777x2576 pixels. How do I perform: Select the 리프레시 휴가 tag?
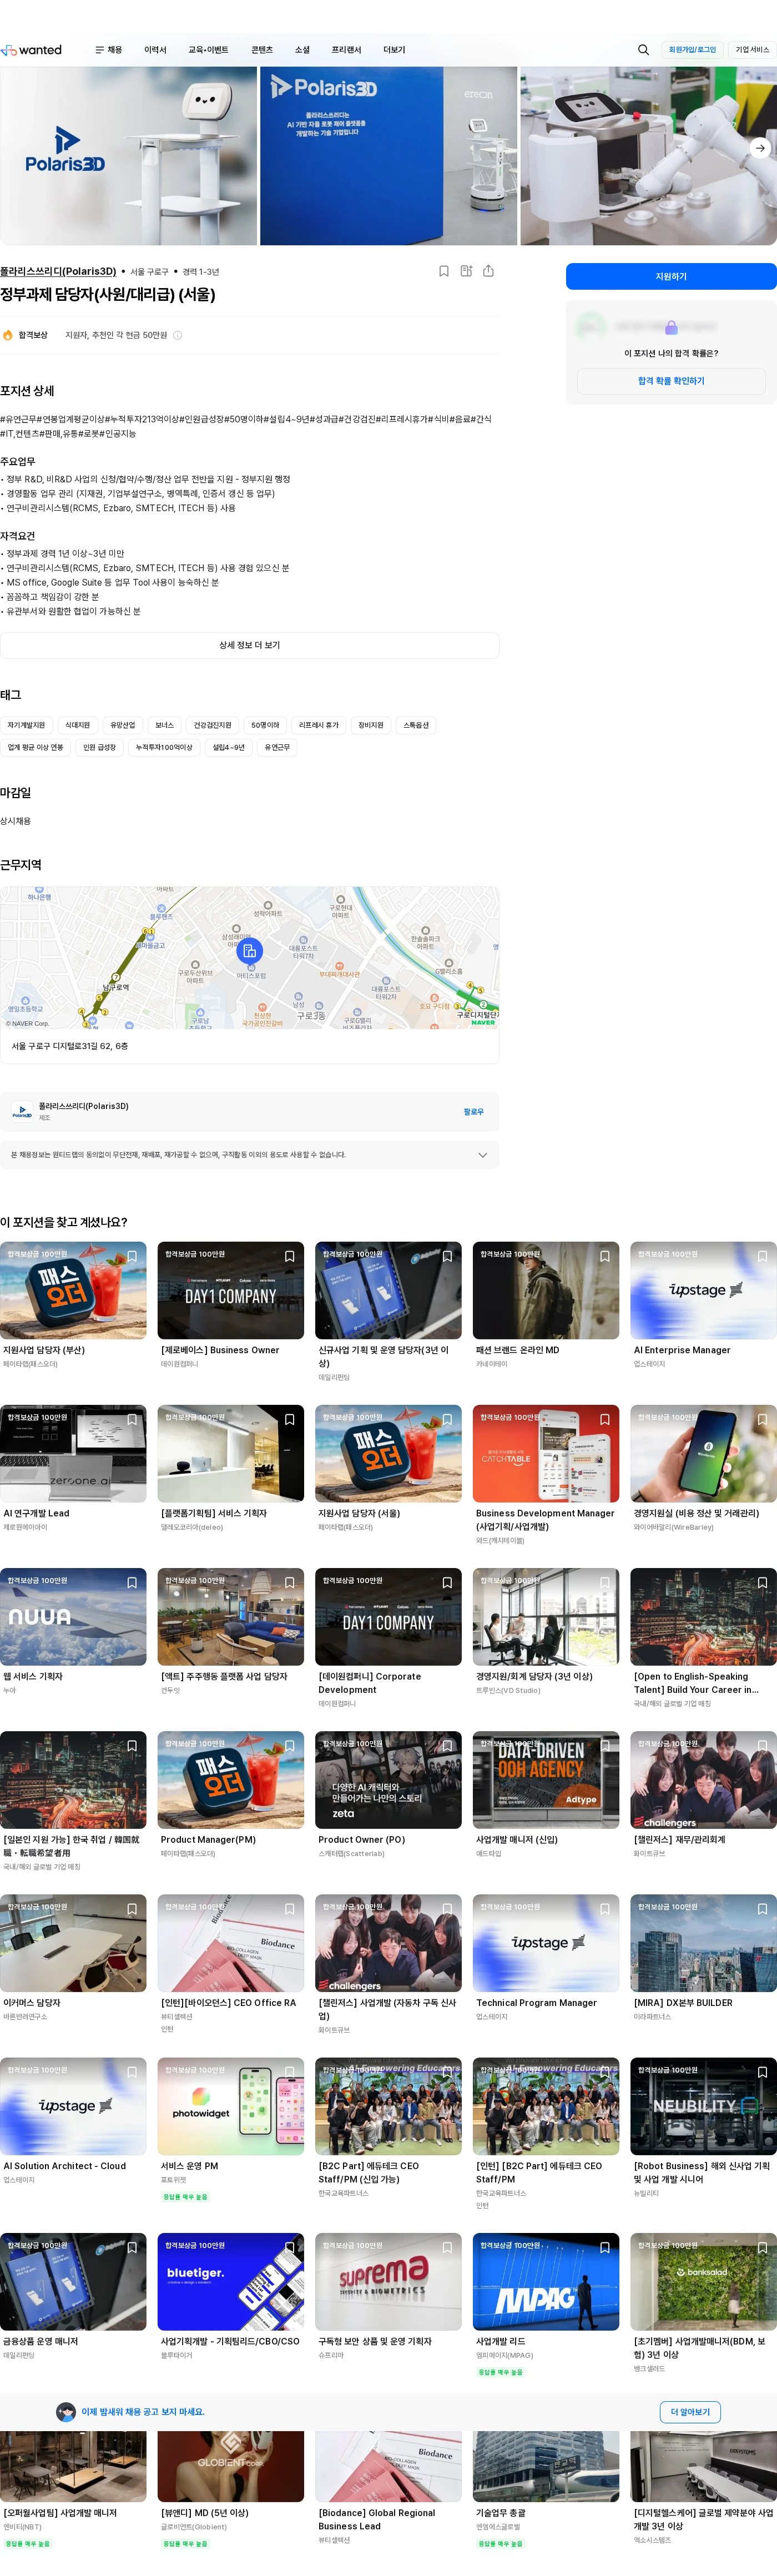(318, 725)
